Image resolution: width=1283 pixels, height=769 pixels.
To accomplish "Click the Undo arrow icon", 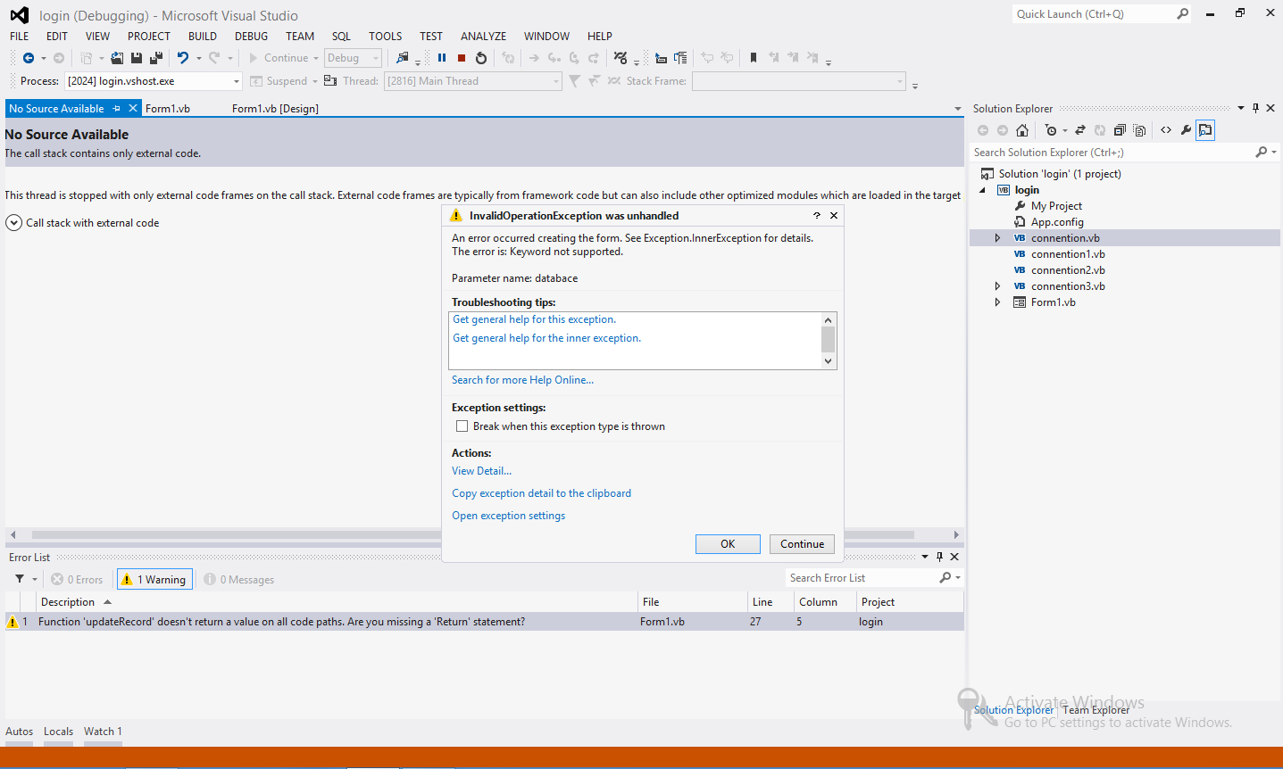I will tap(182, 58).
